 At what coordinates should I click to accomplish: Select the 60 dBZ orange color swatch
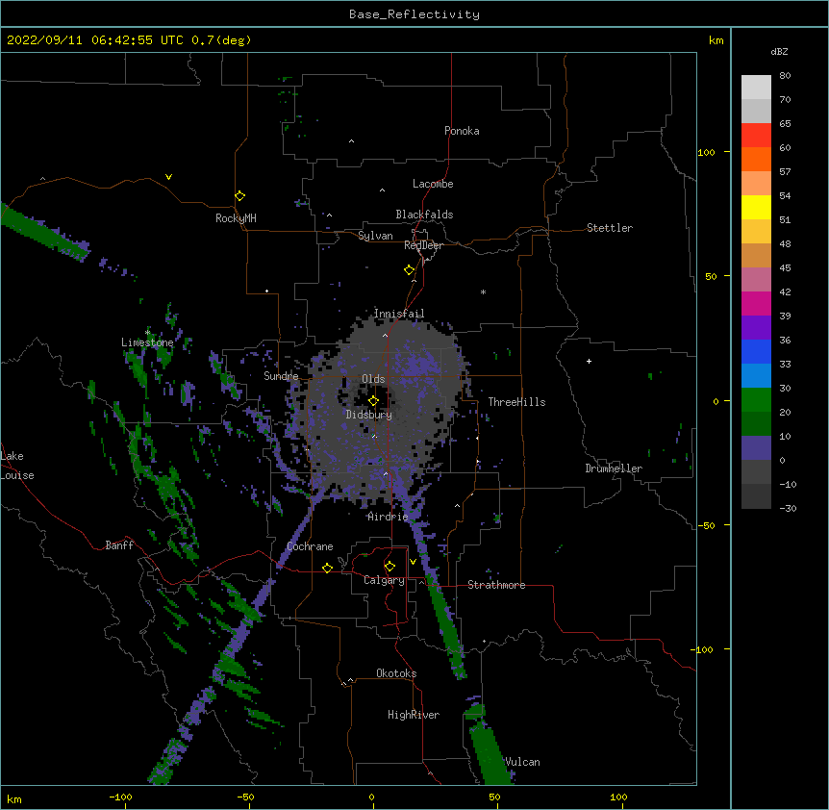point(756,159)
